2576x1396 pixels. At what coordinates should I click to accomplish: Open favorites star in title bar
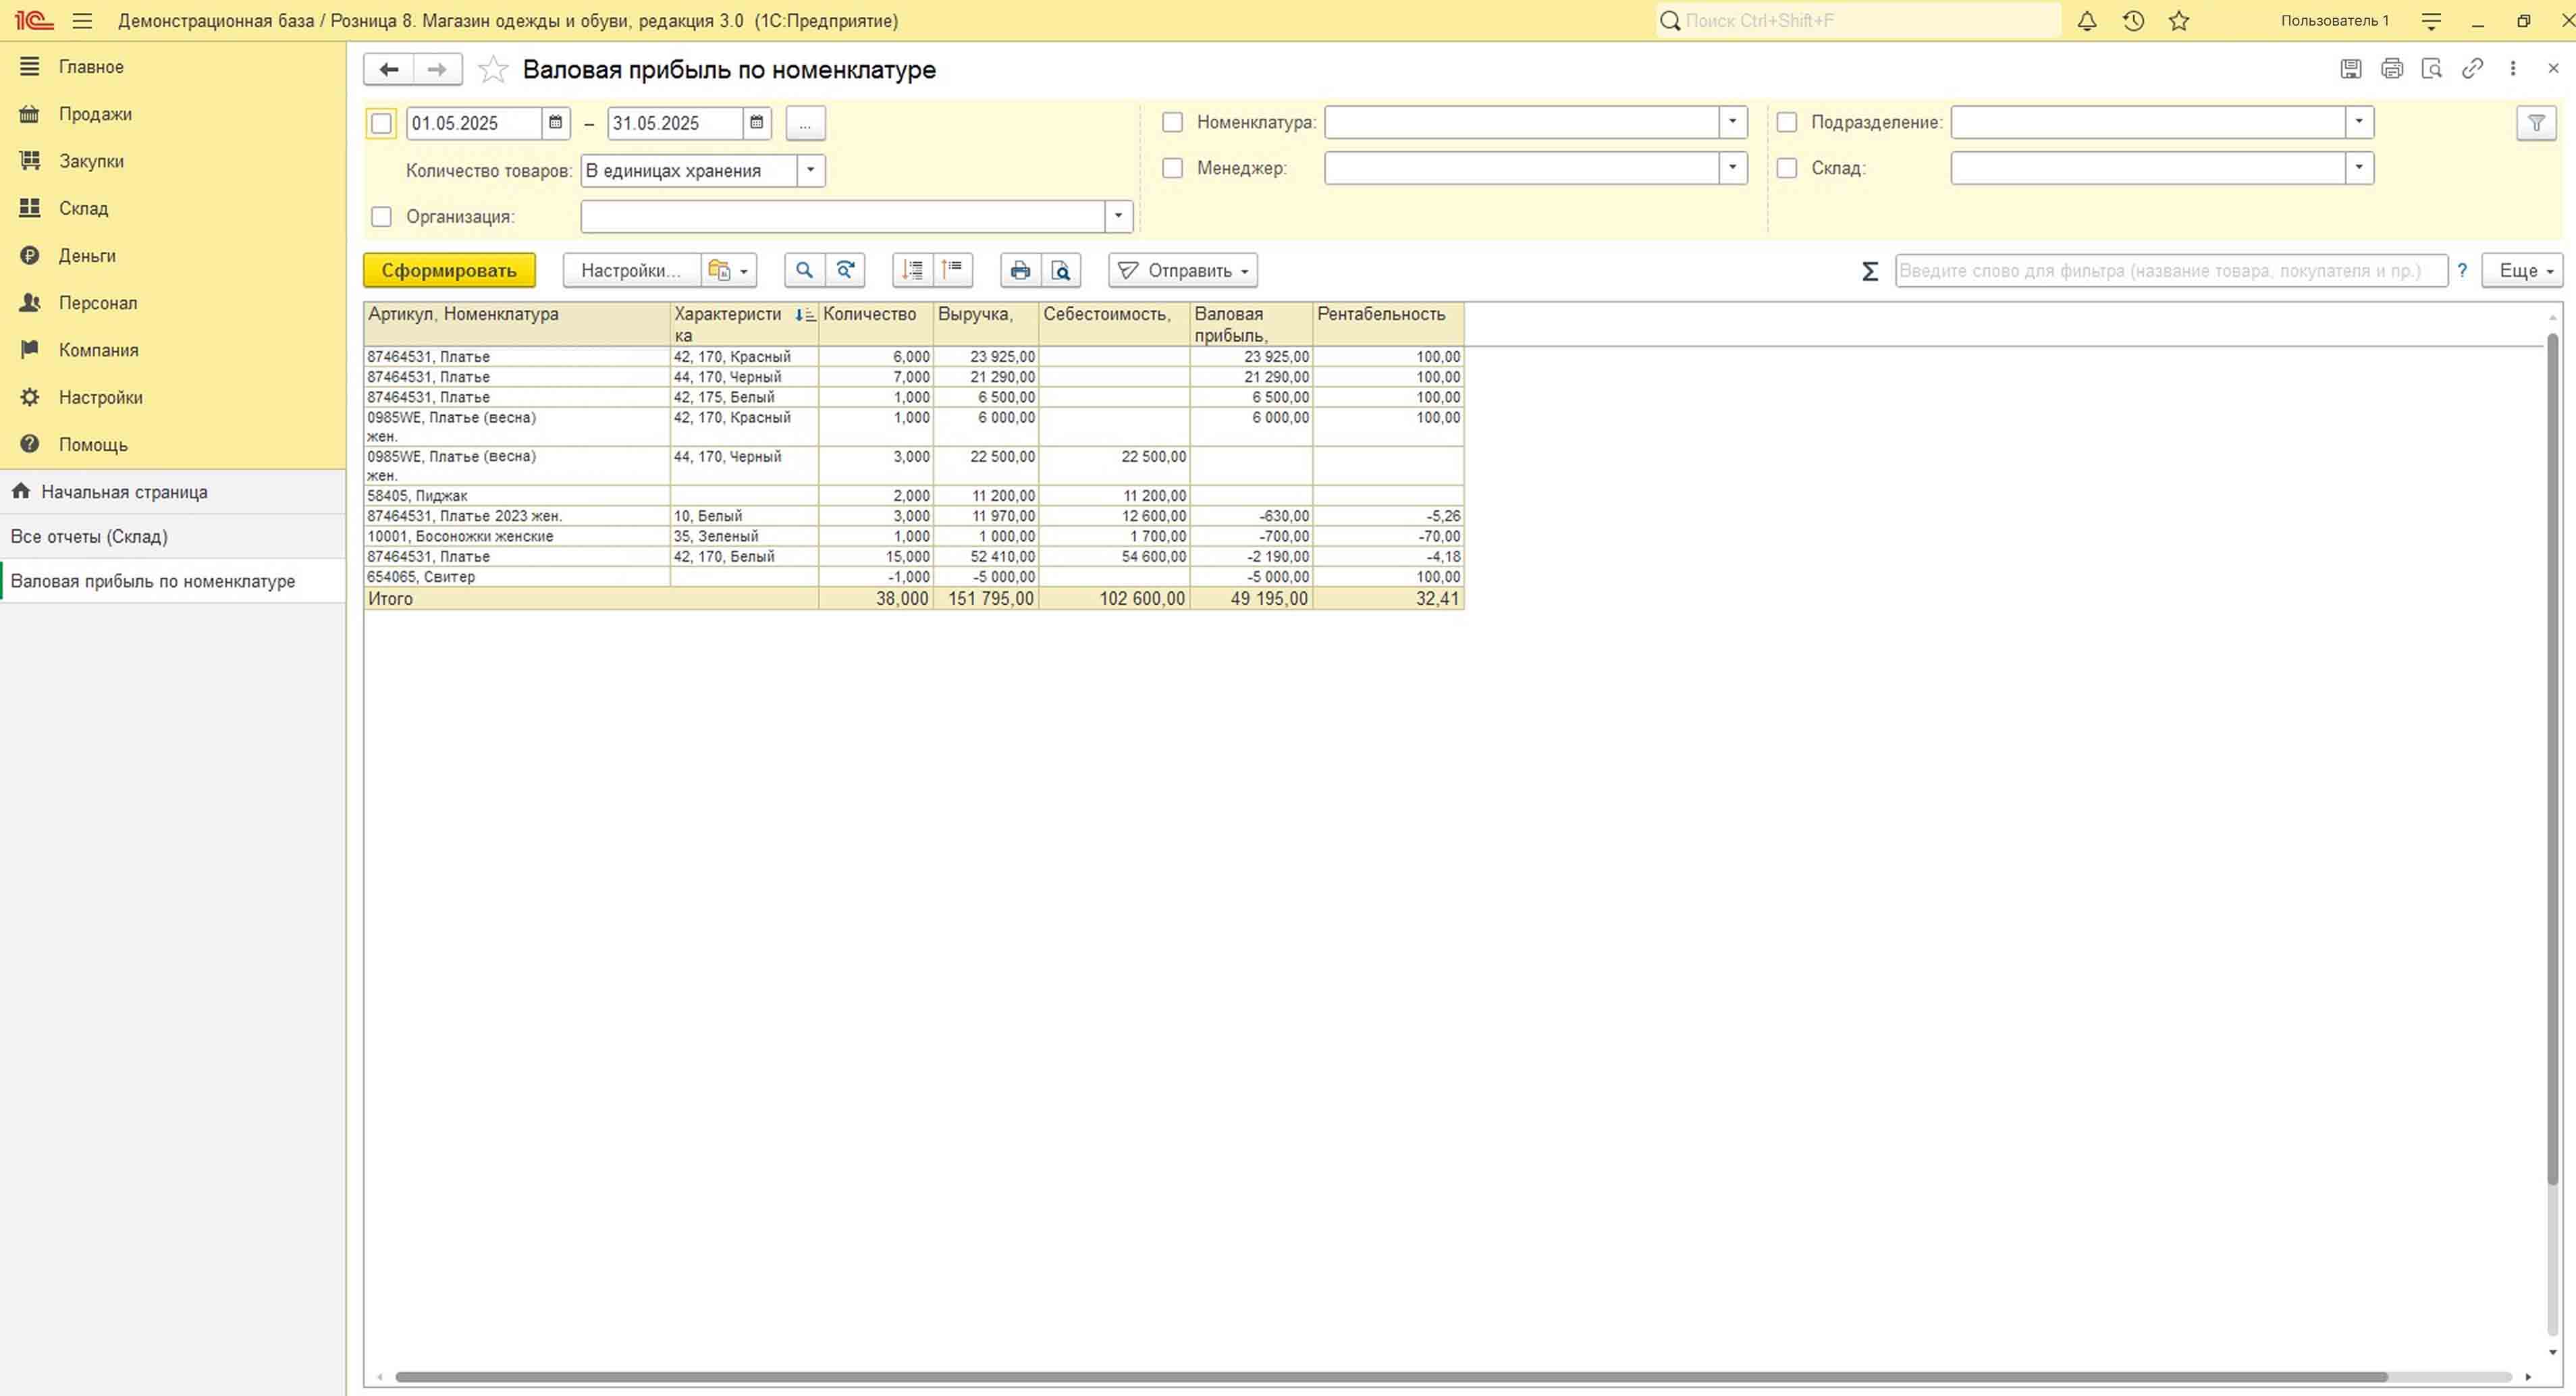[2179, 20]
